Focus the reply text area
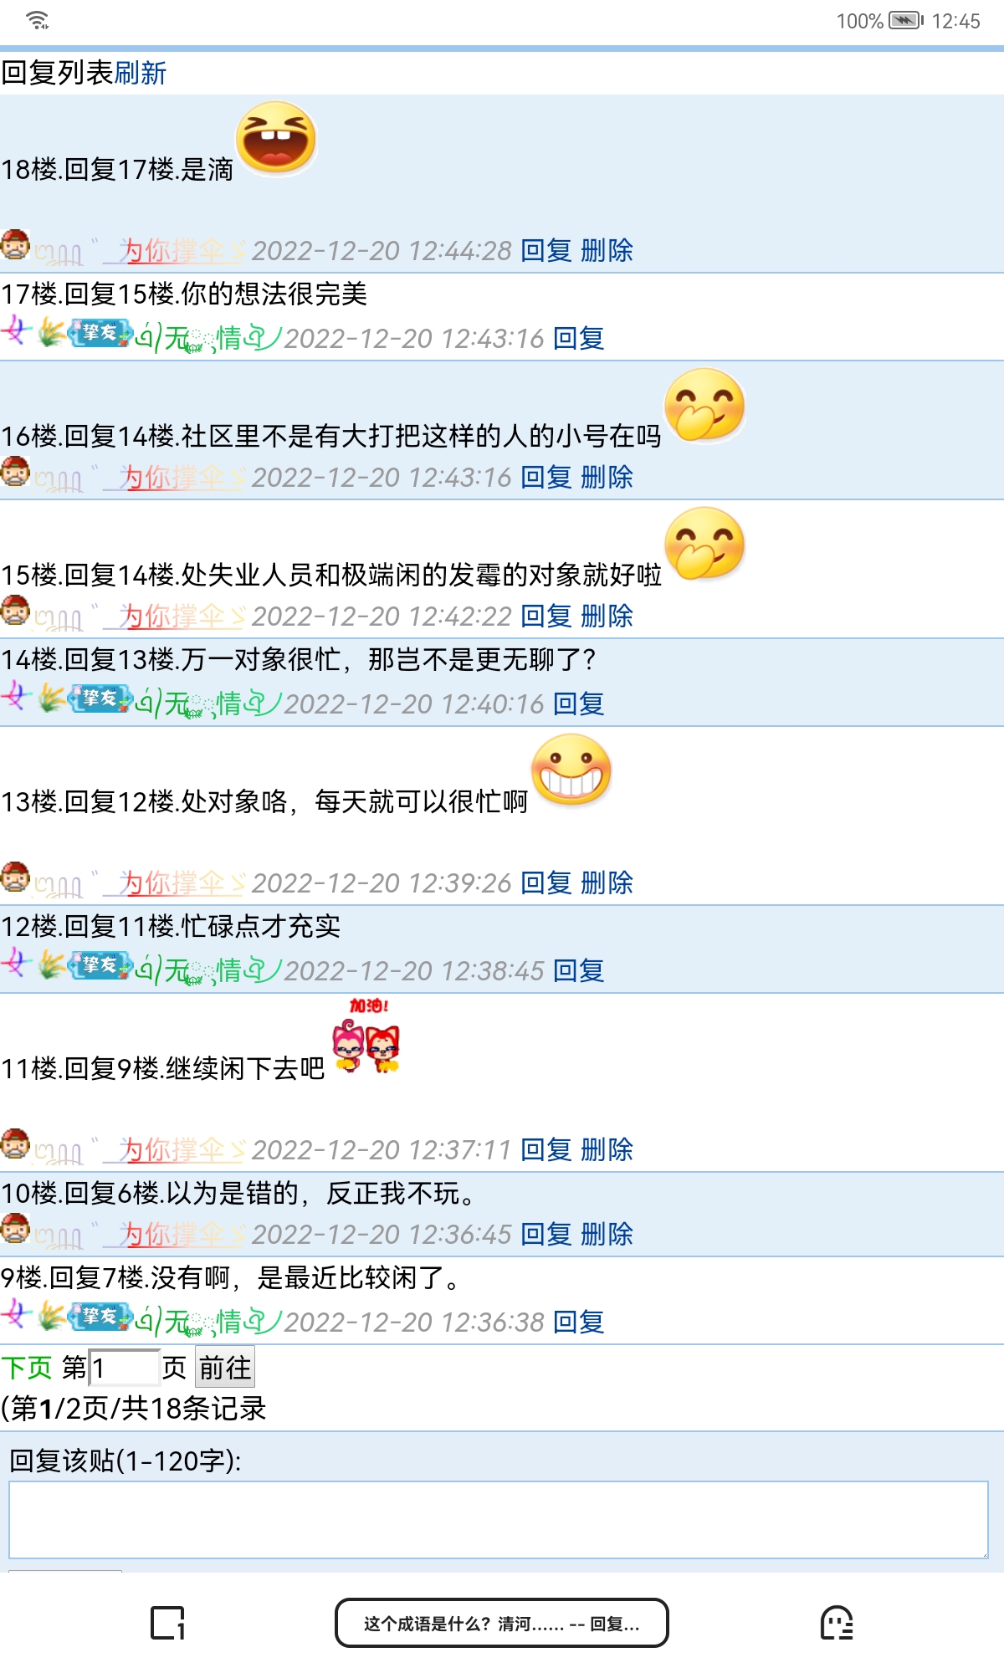This screenshot has height=1673, width=1004. 499,1520
